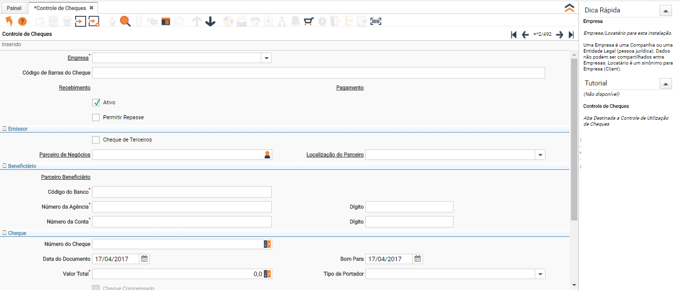
Task: Jump to the last record arrow
Action: (571, 35)
